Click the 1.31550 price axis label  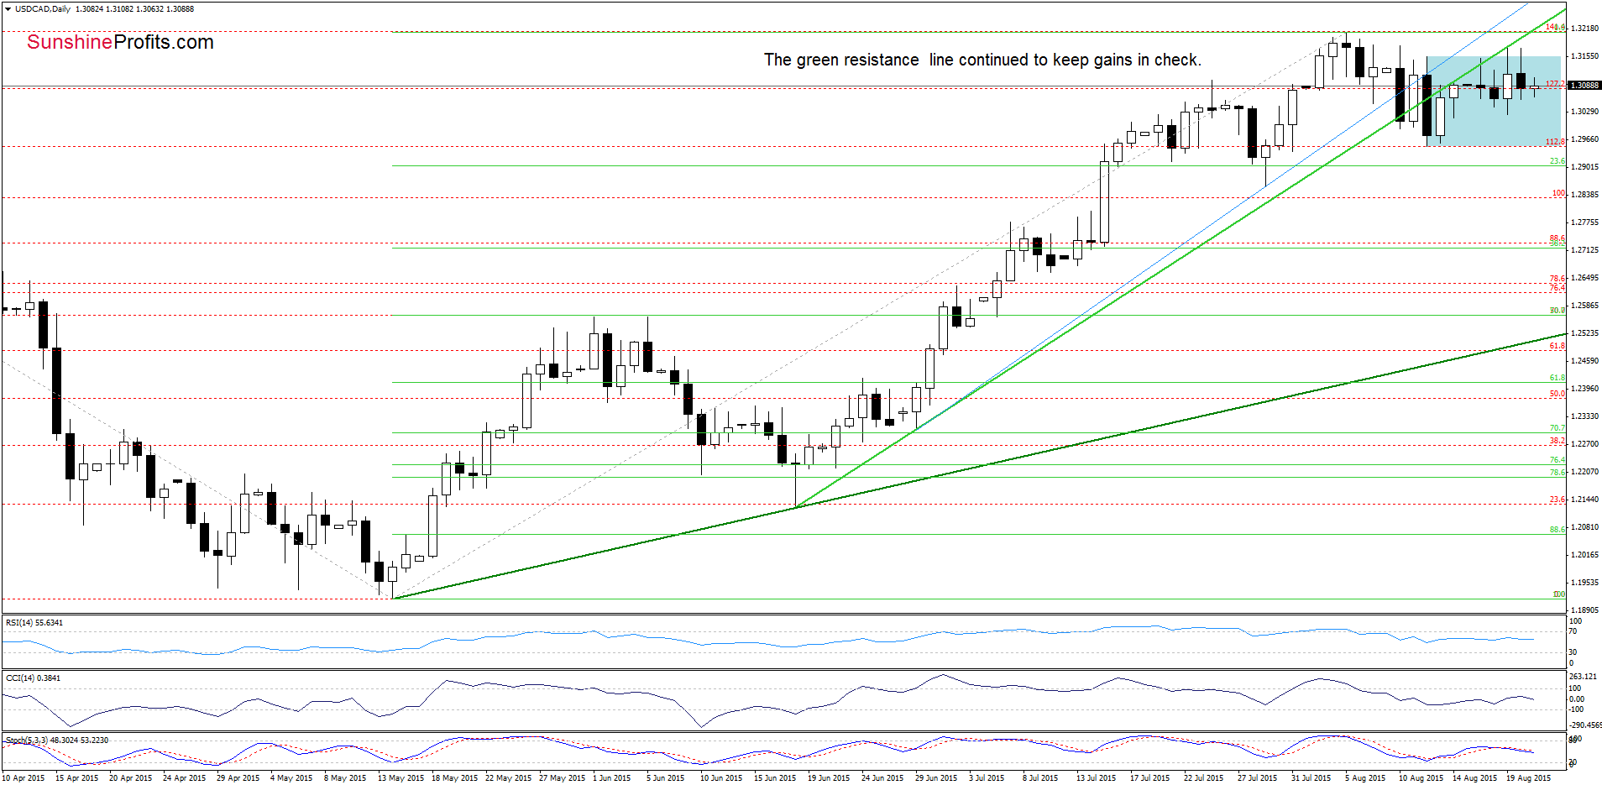click(x=1584, y=56)
